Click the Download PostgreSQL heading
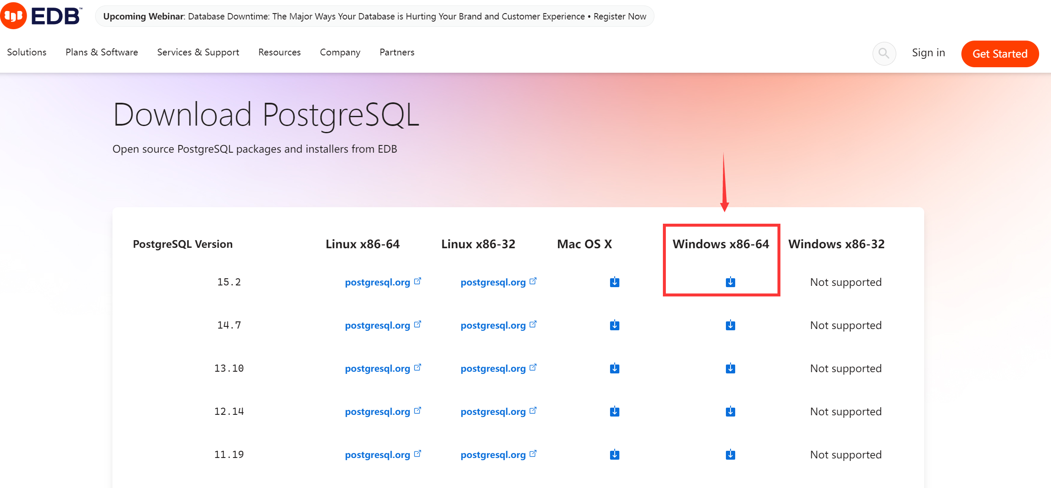The image size is (1051, 488). 266,115
